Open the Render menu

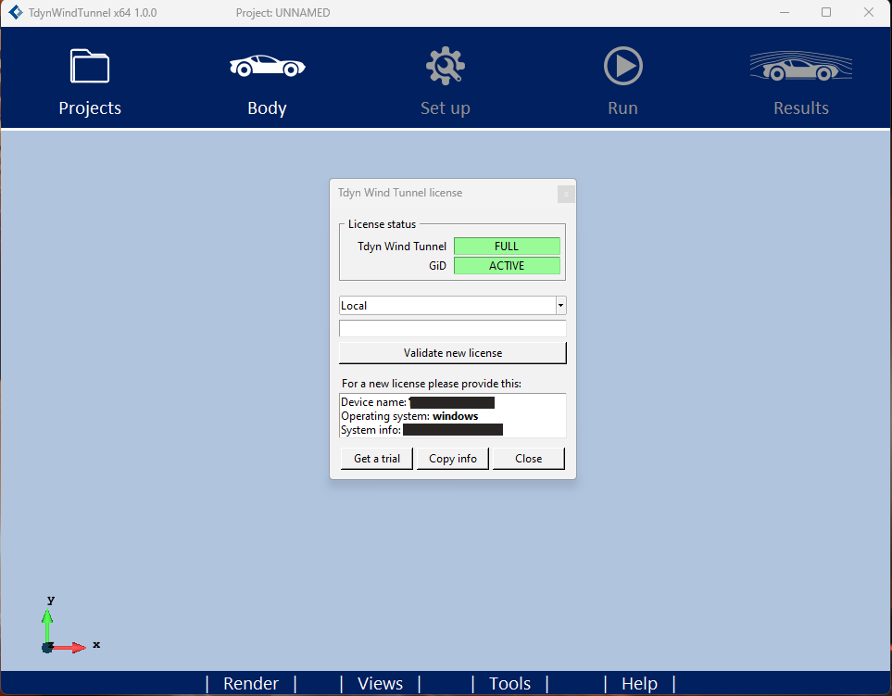(251, 683)
